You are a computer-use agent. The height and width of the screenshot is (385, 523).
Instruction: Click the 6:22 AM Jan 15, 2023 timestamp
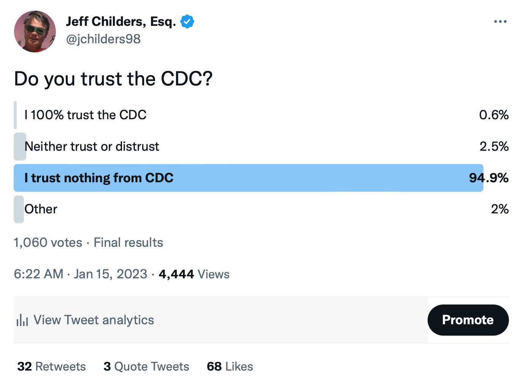pyautogui.click(x=81, y=274)
